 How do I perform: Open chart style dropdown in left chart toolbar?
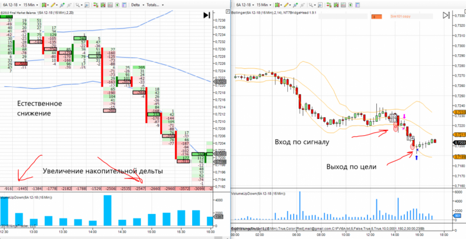pos(45,5)
